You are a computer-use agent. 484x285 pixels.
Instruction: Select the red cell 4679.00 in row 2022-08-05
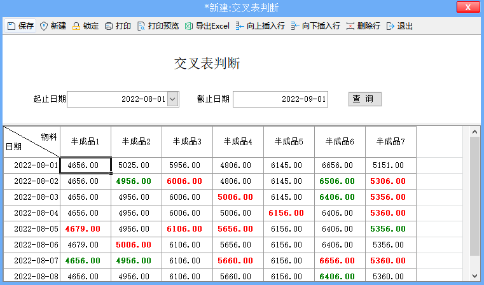click(85, 229)
